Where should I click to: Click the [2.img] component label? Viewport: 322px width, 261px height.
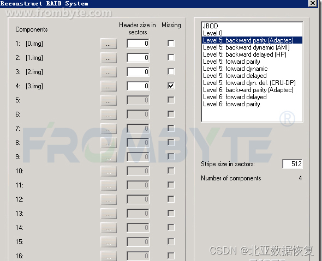[x=34, y=72]
